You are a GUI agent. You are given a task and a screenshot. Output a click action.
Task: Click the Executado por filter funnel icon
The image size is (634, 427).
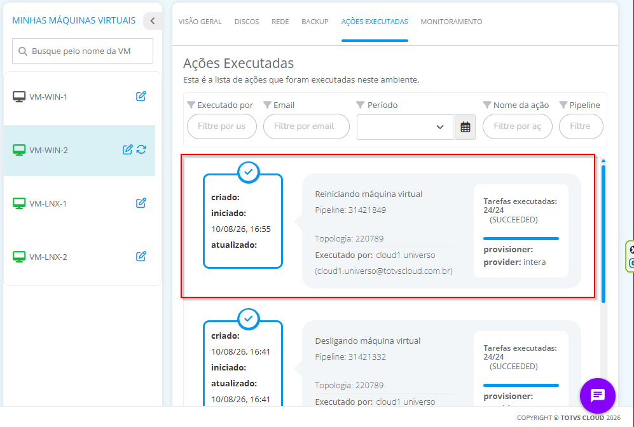(x=191, y=105)
